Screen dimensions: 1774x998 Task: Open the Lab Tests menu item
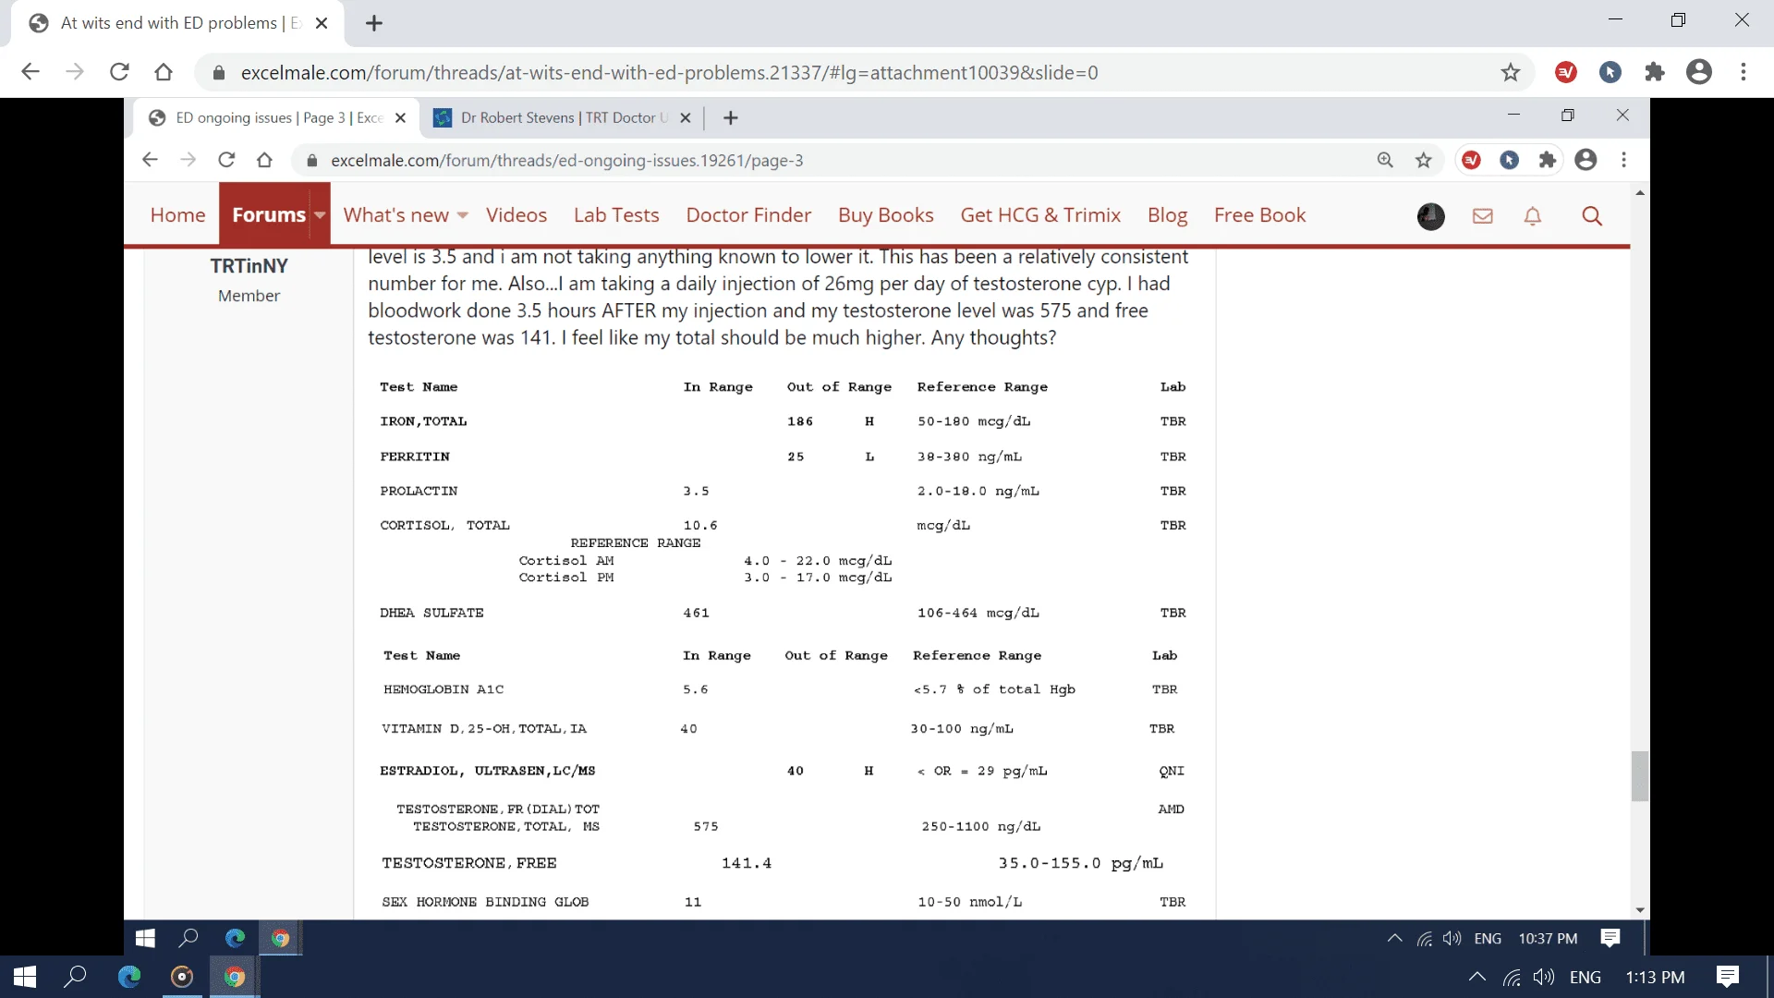(616, 215)
